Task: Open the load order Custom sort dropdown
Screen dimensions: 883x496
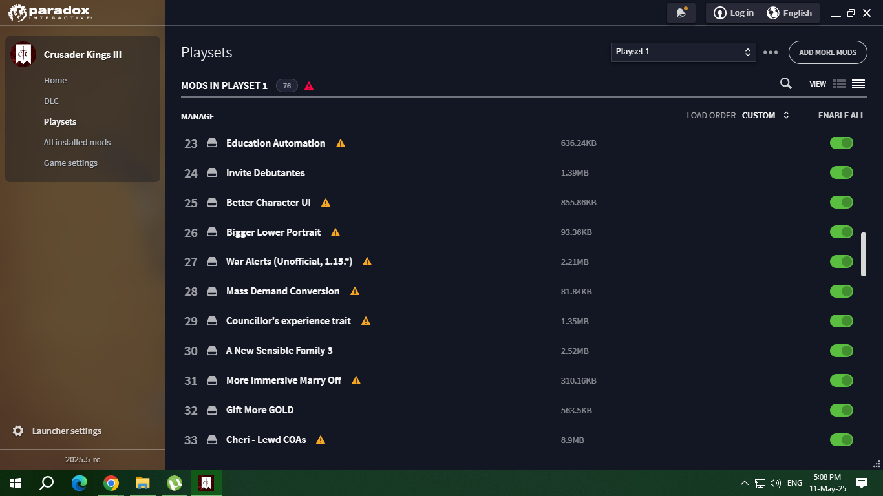Action: (766, 116)
